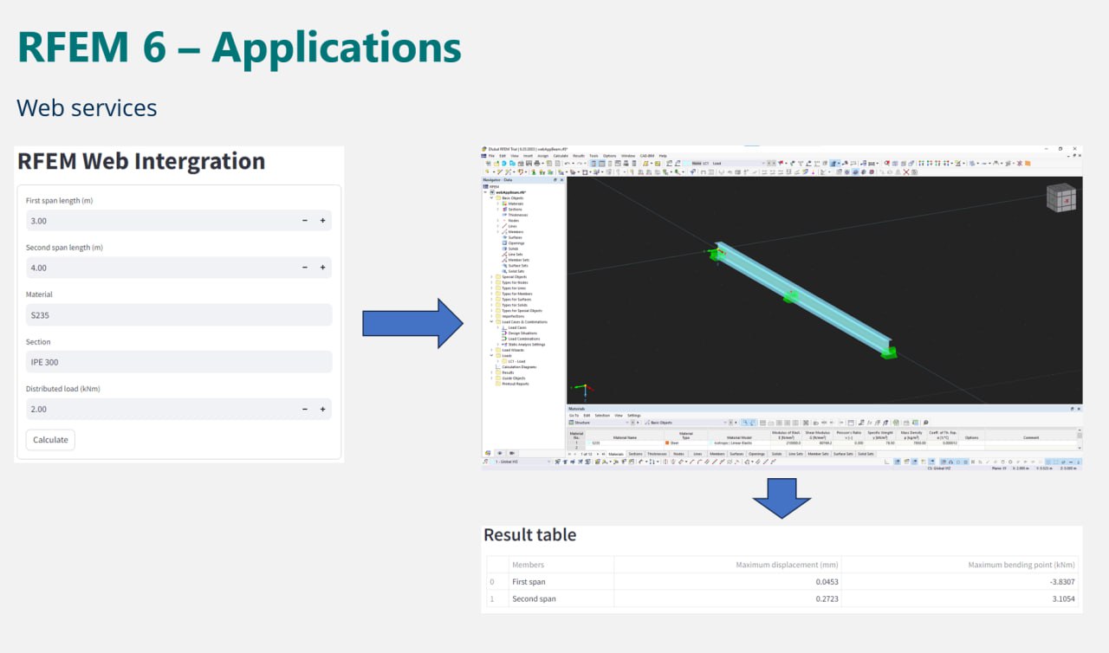Click the Openings icon in Navigator tree
This screenshot has width=1109, height=653.
[x=504, y=243]
